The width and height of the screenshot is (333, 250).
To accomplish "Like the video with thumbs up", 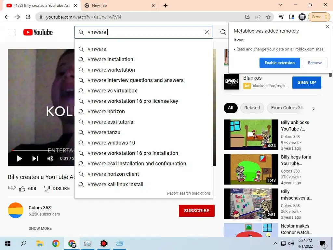I will [x=22, y=188].
